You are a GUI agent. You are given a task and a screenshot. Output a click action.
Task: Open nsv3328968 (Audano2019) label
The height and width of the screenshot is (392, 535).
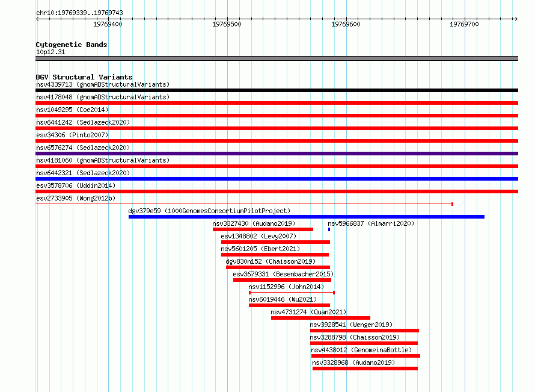[x=353, y=362]
